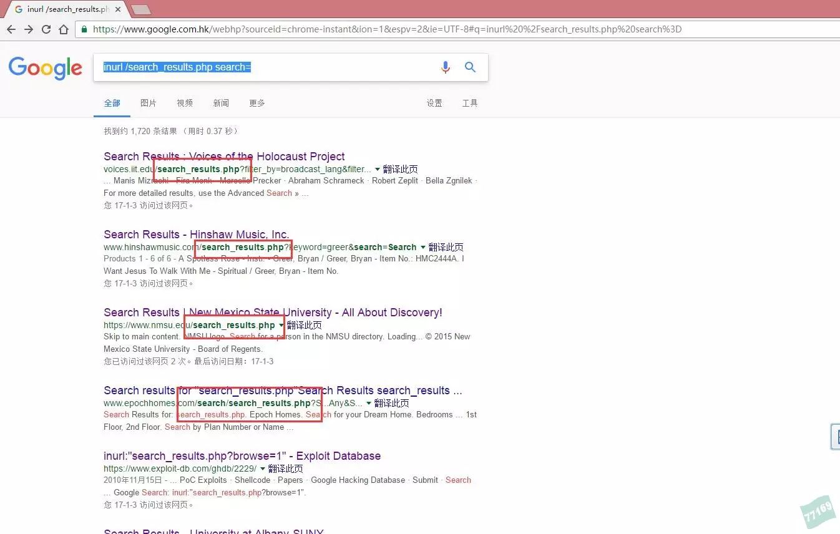840x534 pixels.
Task: Start voice search with microphone icon
Action: point(446,67)
